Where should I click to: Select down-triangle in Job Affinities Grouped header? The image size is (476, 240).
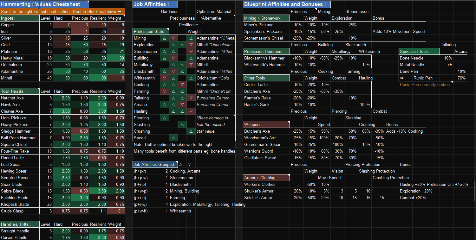189,164
